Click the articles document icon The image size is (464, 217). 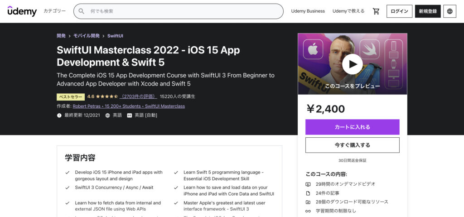(308, 193)
